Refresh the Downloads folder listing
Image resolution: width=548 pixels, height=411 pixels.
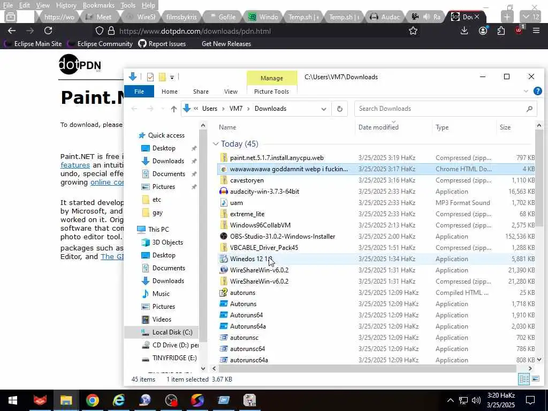[340, 109]
